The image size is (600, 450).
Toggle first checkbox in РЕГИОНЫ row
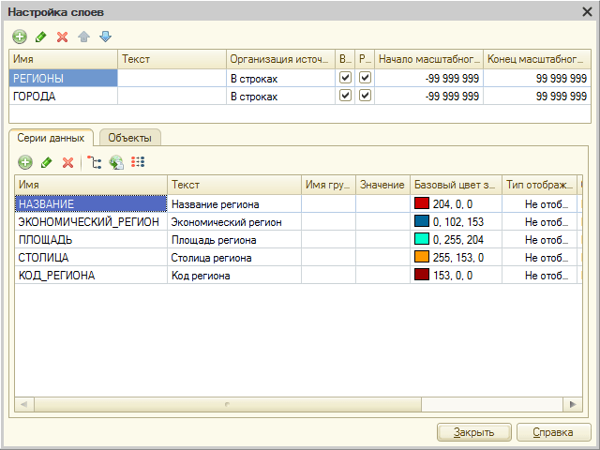(345, 78)
